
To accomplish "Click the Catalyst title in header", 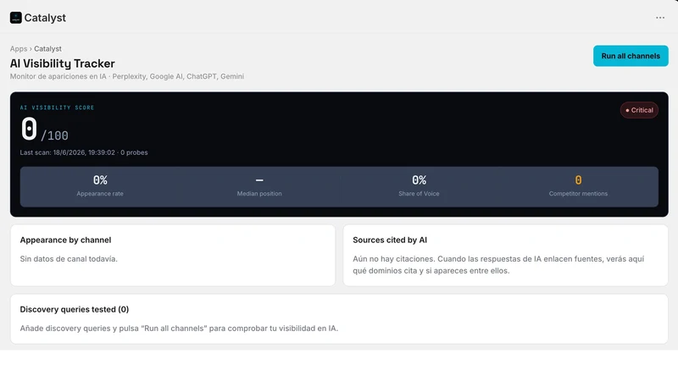I will [x=45, y=18].
